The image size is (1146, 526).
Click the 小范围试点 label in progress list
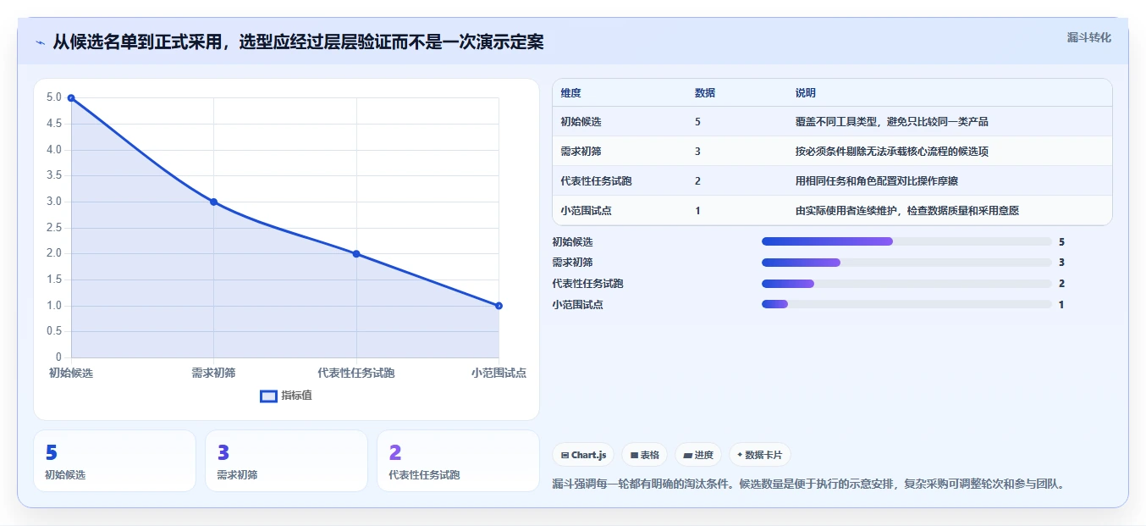pos(577,305)
